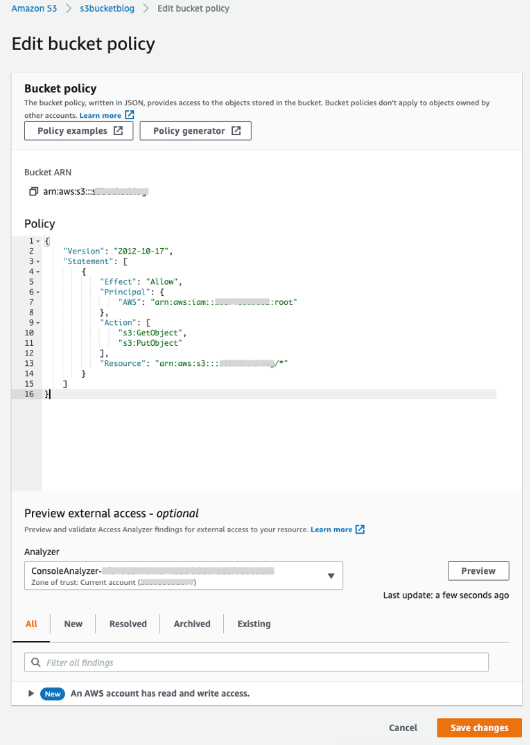
Task: Switch to the Existing findings tab
Action: point(254,624)
